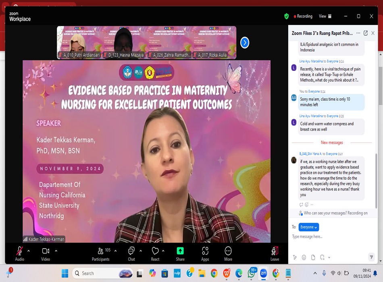Screen dimensions: 383x282
Task: Pop out the chat panel window
Action: (x=366, y=33)
